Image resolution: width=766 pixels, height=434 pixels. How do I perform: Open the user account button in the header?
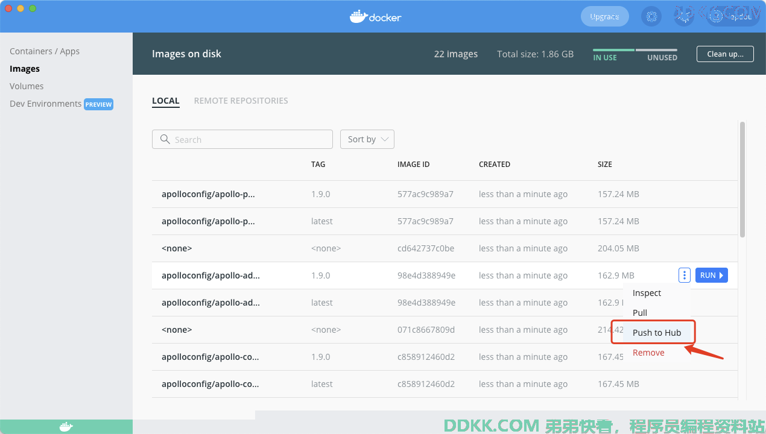(x=733, y=17)
